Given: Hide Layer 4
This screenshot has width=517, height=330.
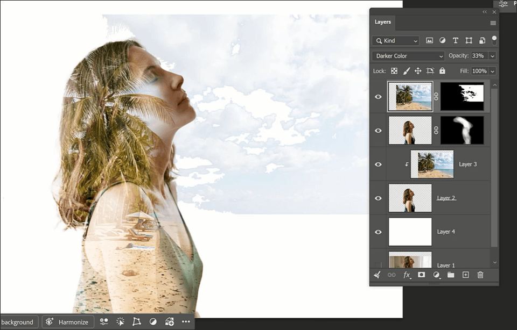Looking at the screenshot, I should [378, 232].
